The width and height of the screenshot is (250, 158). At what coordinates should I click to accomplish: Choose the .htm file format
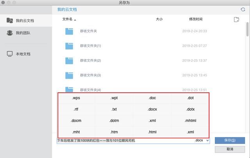coord(114,132)
